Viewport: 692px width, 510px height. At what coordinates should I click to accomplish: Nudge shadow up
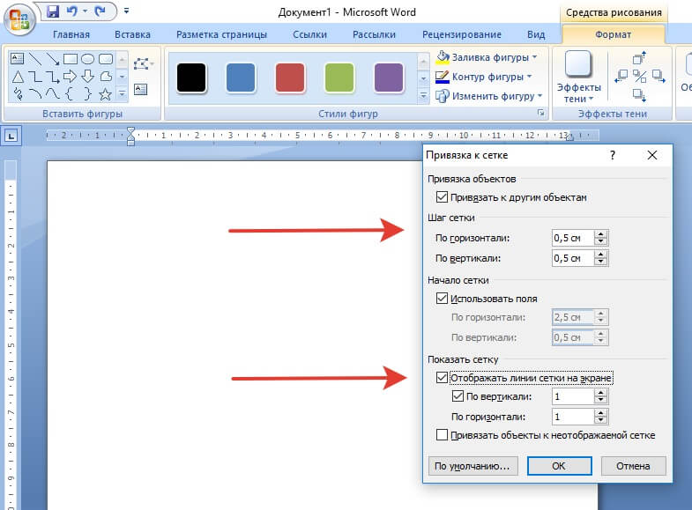pos(639,57)
